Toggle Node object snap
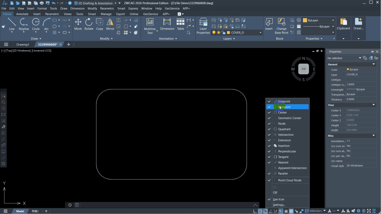Viewport: 381px width, 214px height. (x=288, y=124)
